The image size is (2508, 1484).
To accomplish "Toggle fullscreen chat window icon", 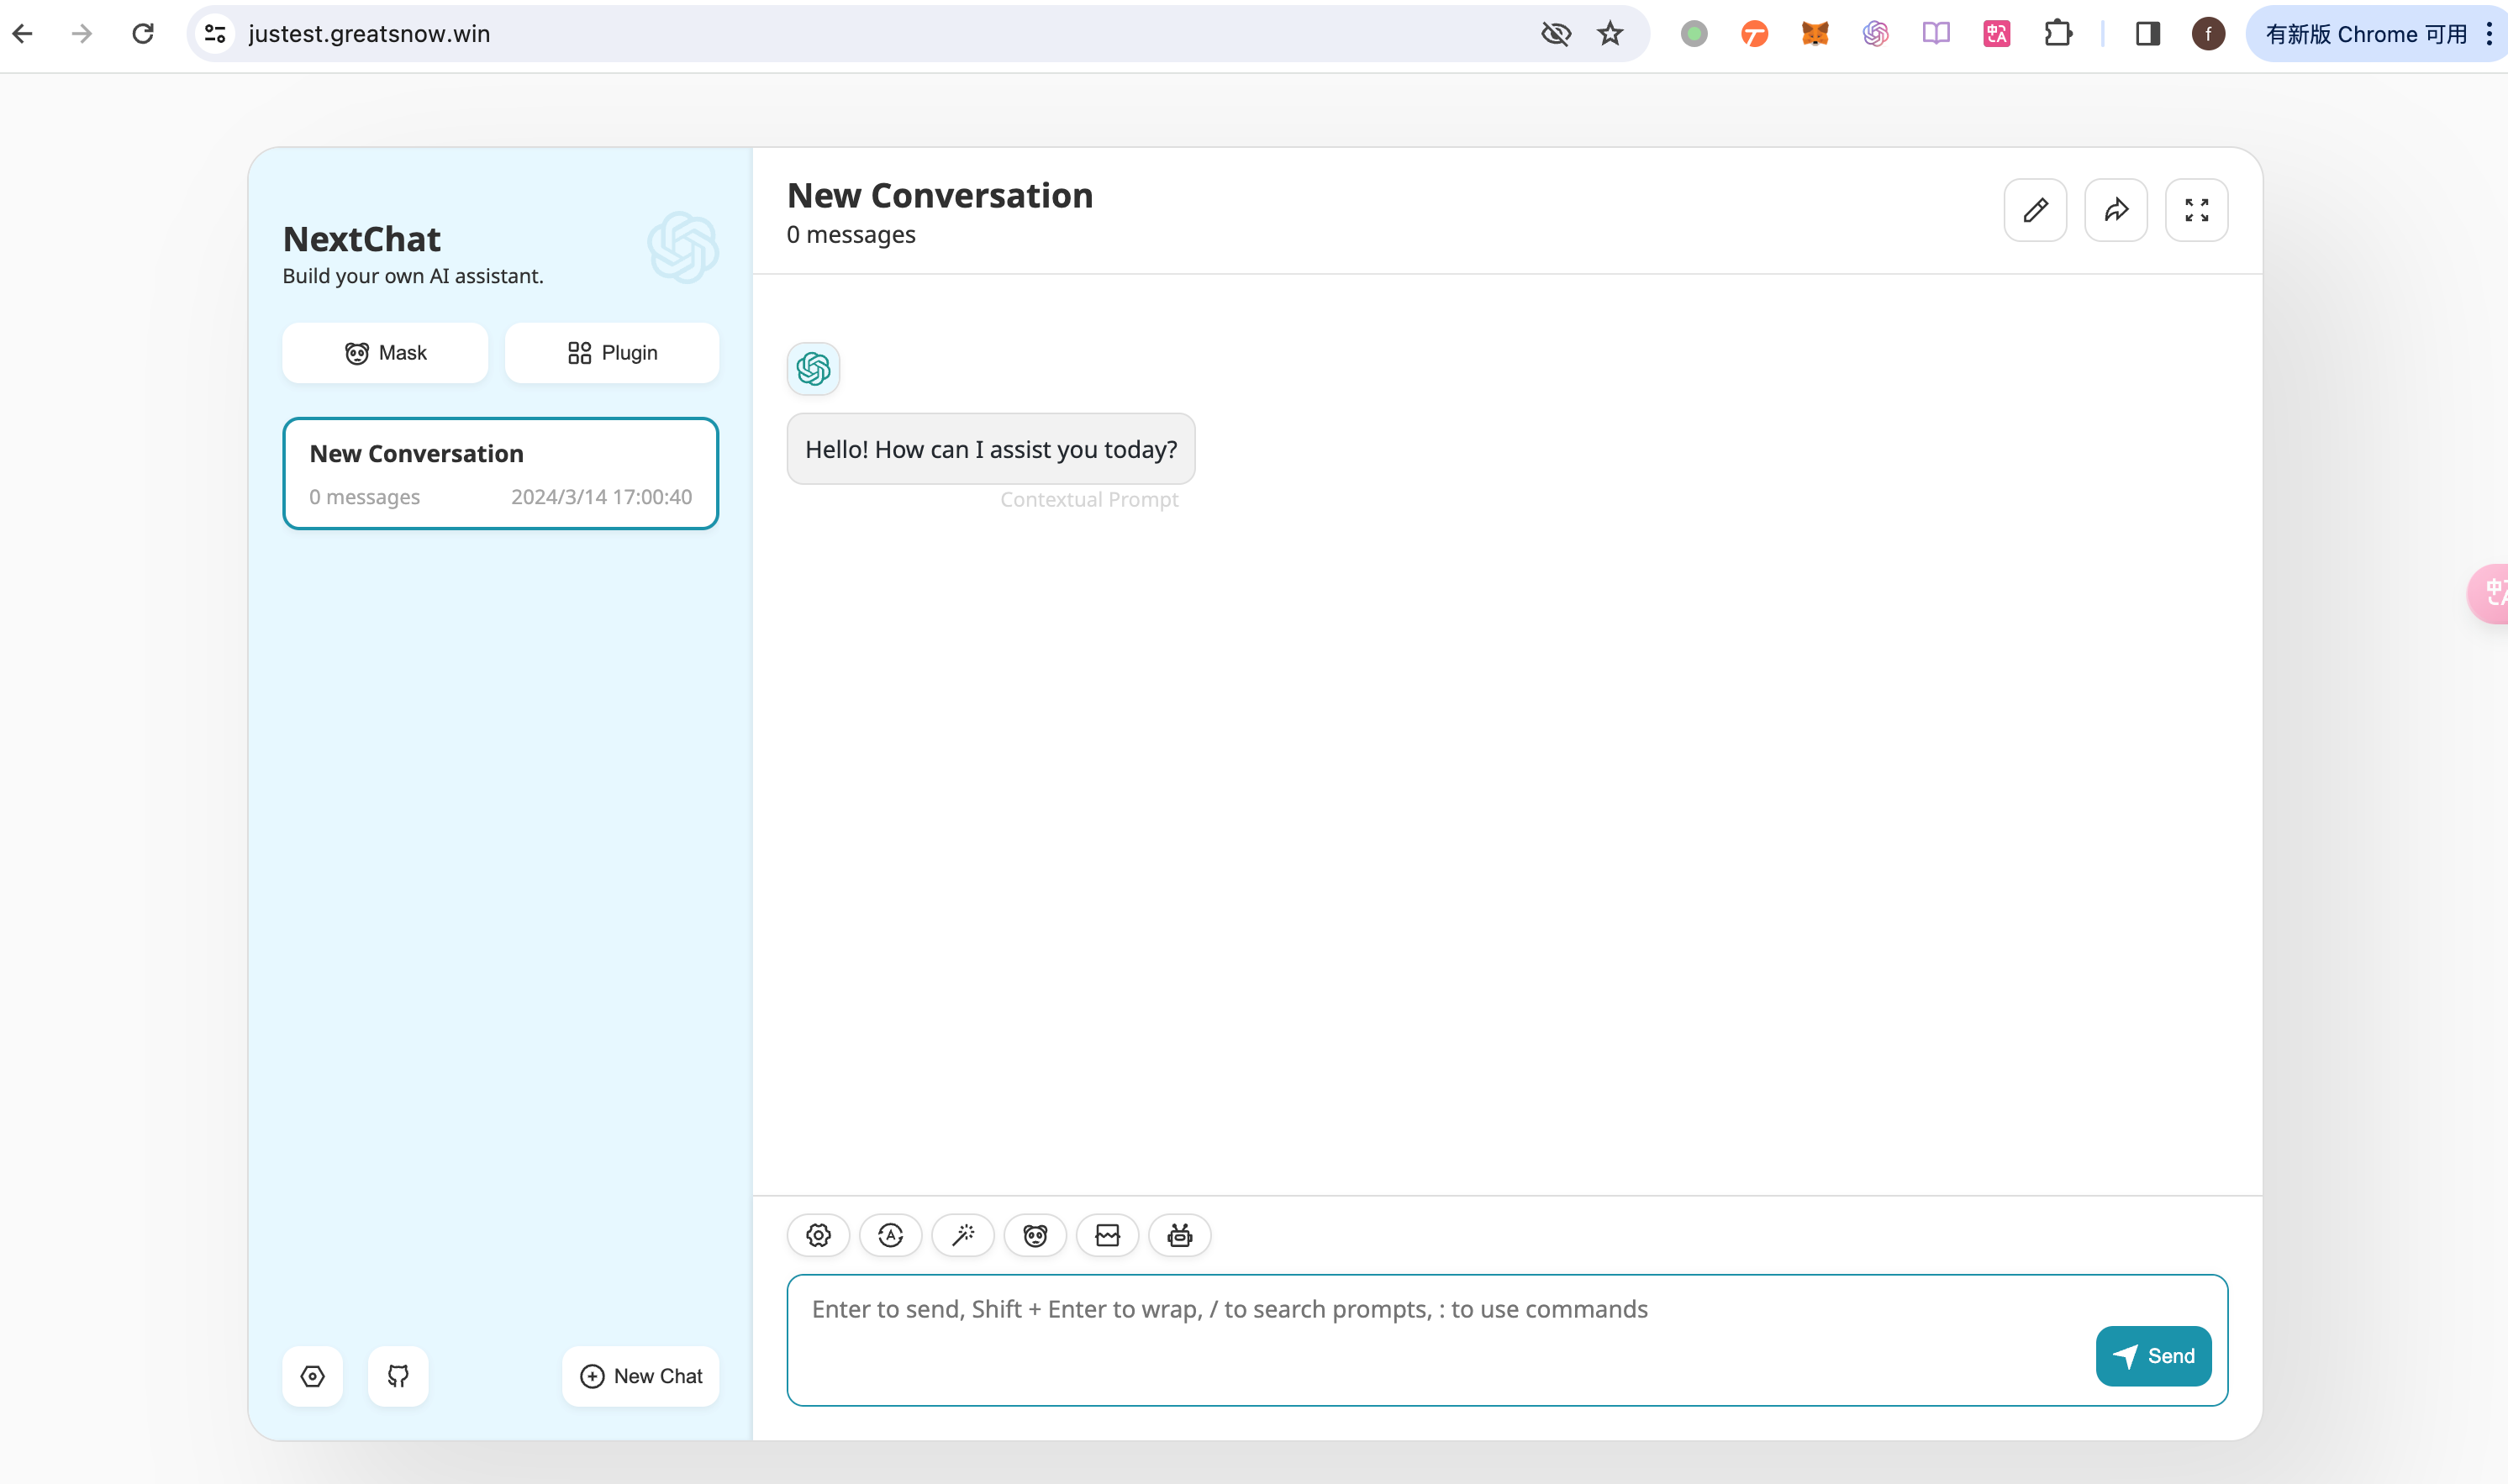I will 2196,210.
